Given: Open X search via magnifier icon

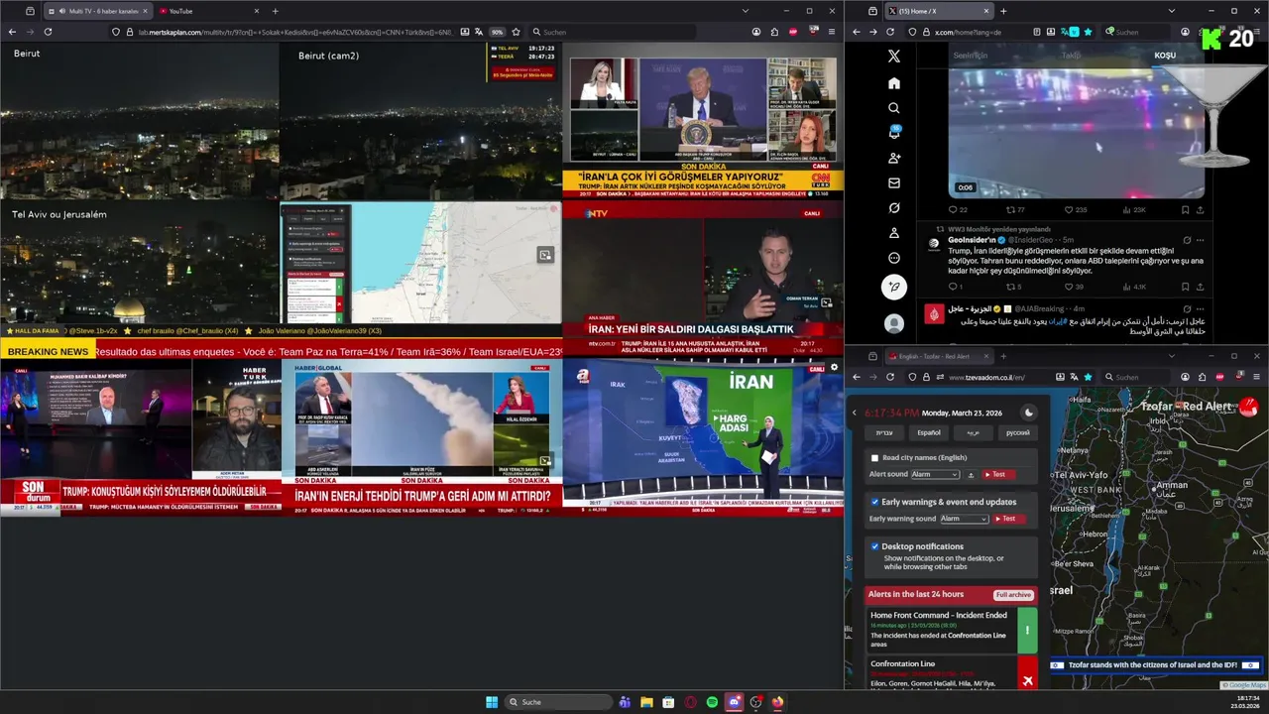Looking at the screenshot, I should [894, 108].
